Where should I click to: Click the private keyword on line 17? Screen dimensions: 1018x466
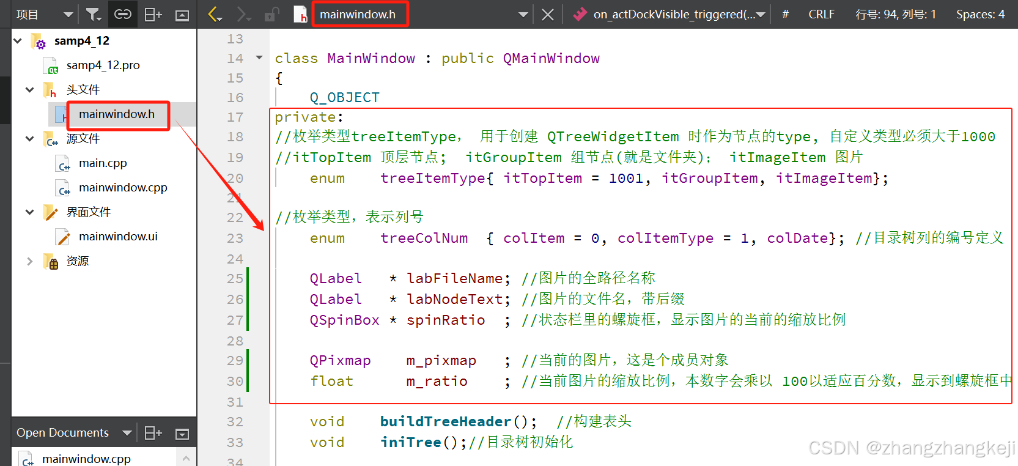click(x=305, y=117)
